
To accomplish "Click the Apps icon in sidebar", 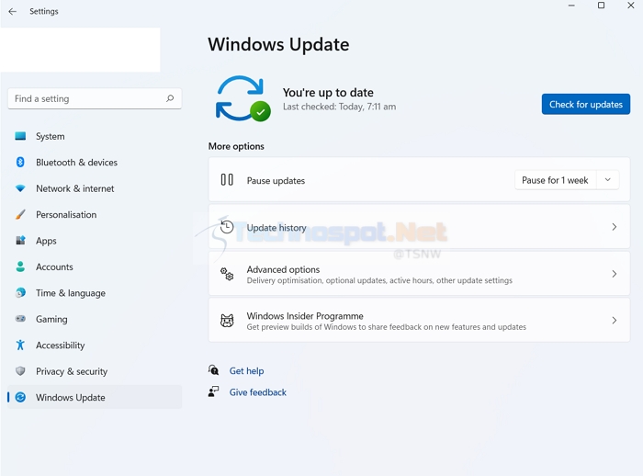I will [20, 241].
